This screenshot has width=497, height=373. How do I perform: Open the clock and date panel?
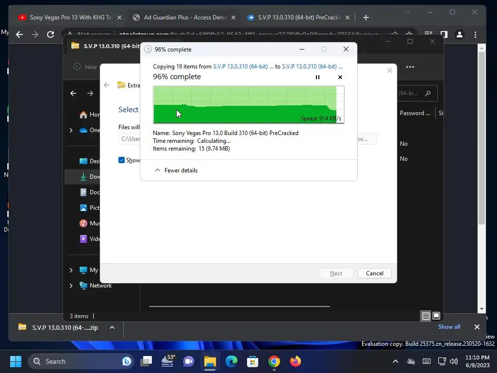(x=478, y=361)
